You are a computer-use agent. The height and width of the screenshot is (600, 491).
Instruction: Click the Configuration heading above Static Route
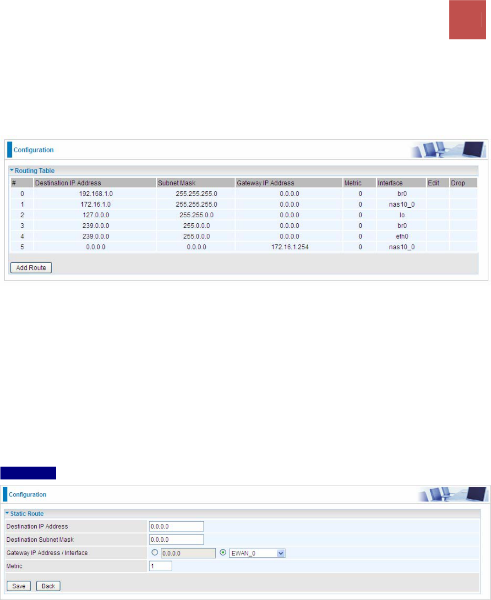tap(27, 495)
